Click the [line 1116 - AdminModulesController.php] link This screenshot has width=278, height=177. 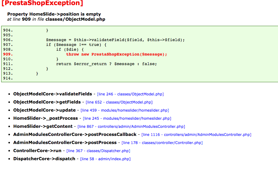tap(196, 135)
